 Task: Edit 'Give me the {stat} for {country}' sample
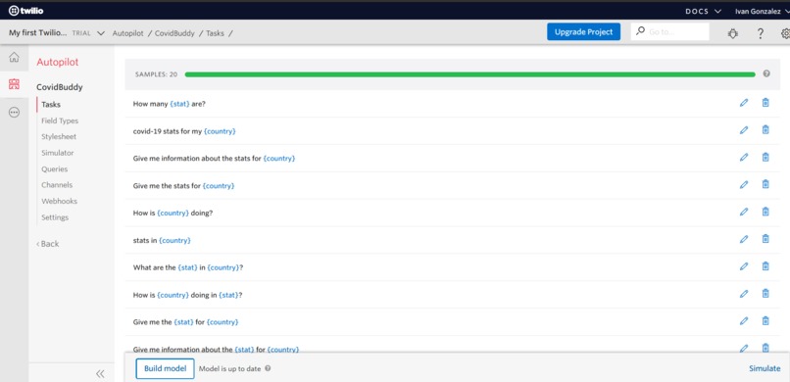point(744,320)
